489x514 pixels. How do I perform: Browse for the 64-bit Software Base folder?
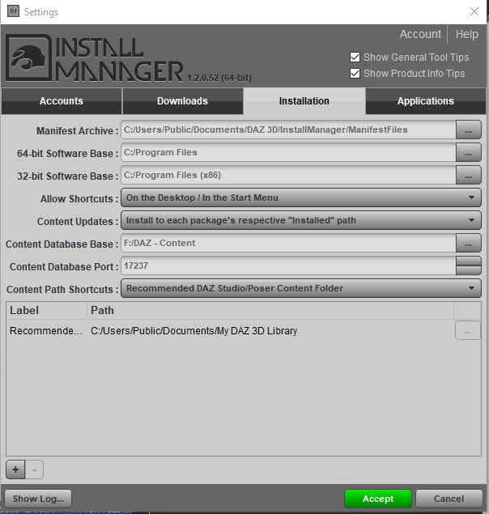click(x=468, y=152)
